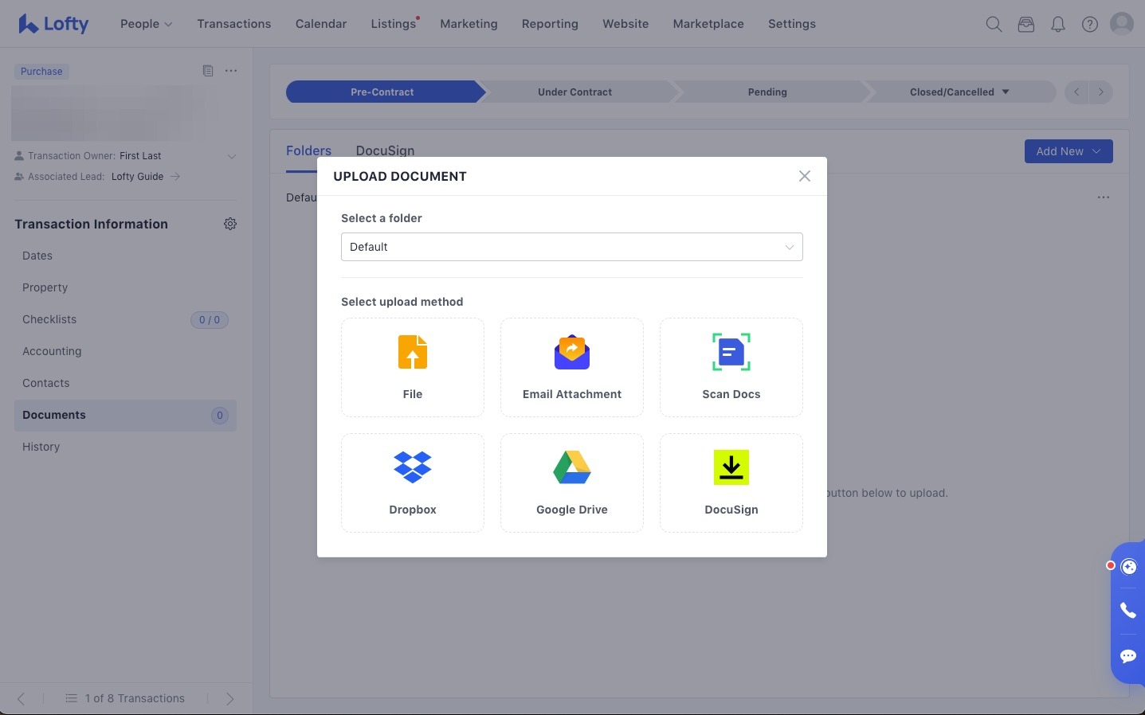1145x715 pixels.
Task: Select the Under Contract stage
Action: coord(575,92)
